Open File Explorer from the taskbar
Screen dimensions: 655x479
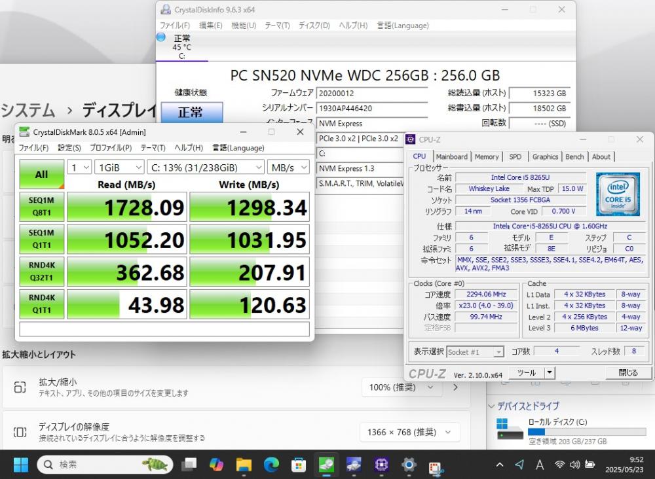[244, 465]
